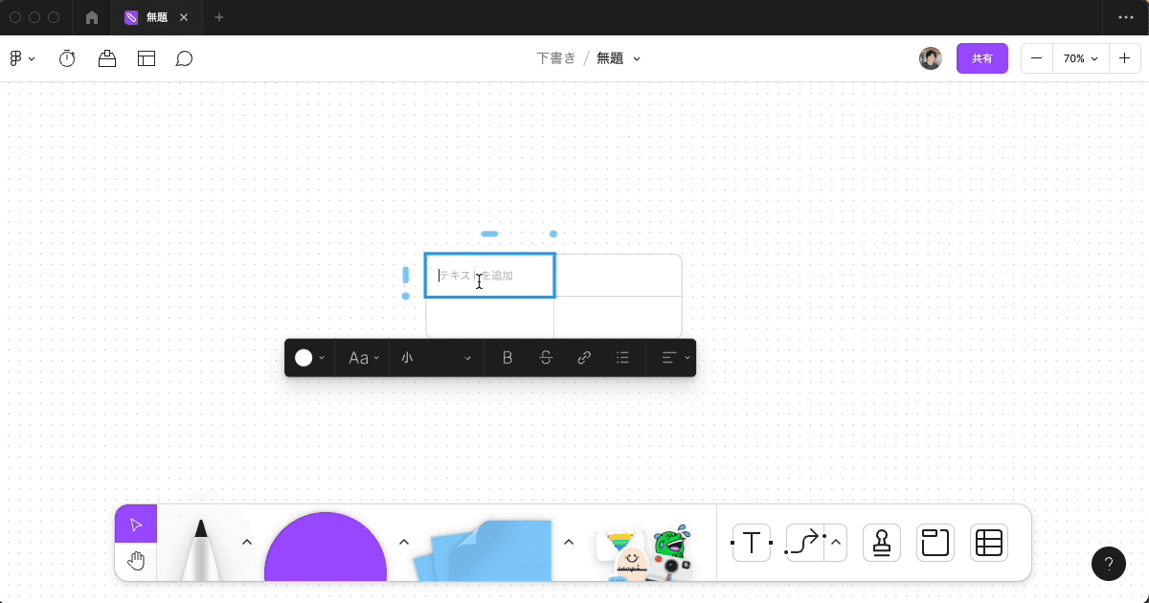
Task: Toggle bulleted list
Action: point(622,358)
